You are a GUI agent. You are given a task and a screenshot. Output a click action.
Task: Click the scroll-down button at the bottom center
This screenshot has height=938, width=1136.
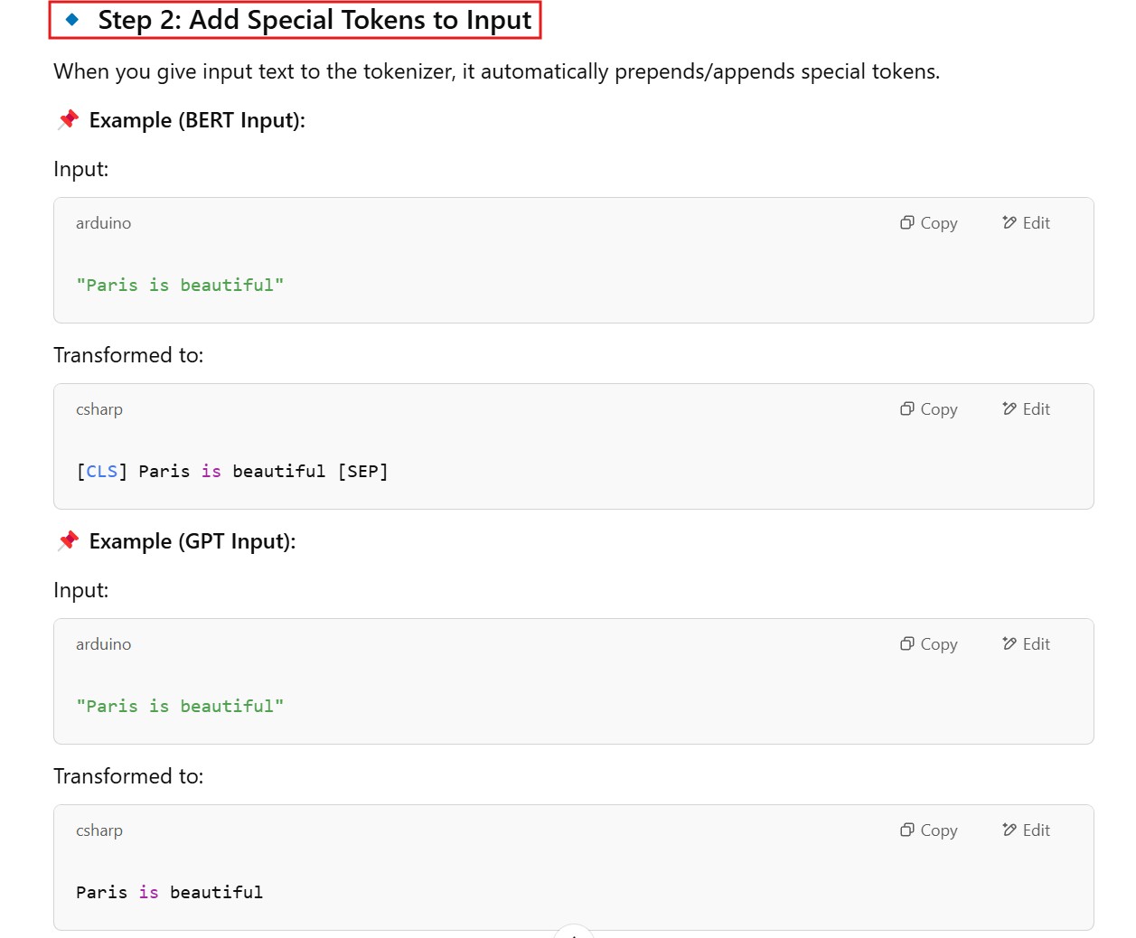(574, 933)
